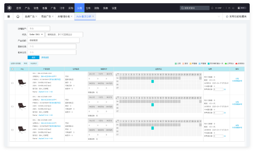Click the notification bell icon
This screenshot has width=254, height=152.
coord(212,8)
